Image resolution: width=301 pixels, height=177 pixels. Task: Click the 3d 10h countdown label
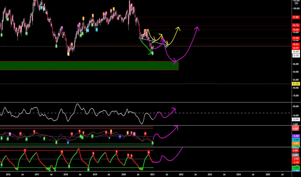click(296, 56)
